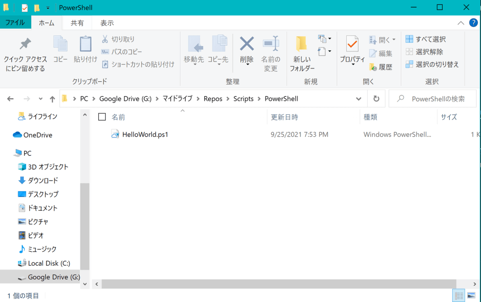
Task: Expand the address bar history dropdown
Action: point(358,99)
